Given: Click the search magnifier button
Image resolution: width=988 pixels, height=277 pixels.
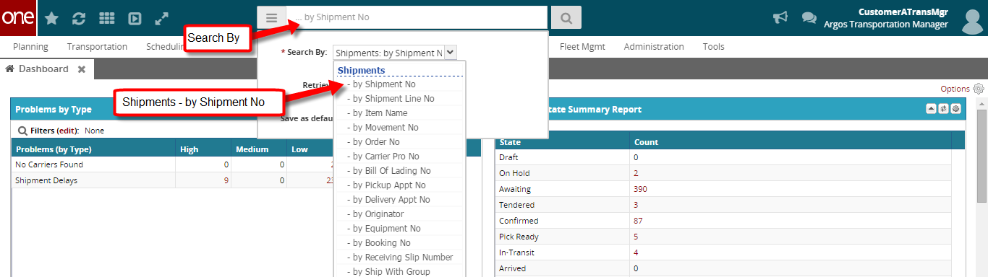Looking at the screenshot, I should click(x=566, y=17).
